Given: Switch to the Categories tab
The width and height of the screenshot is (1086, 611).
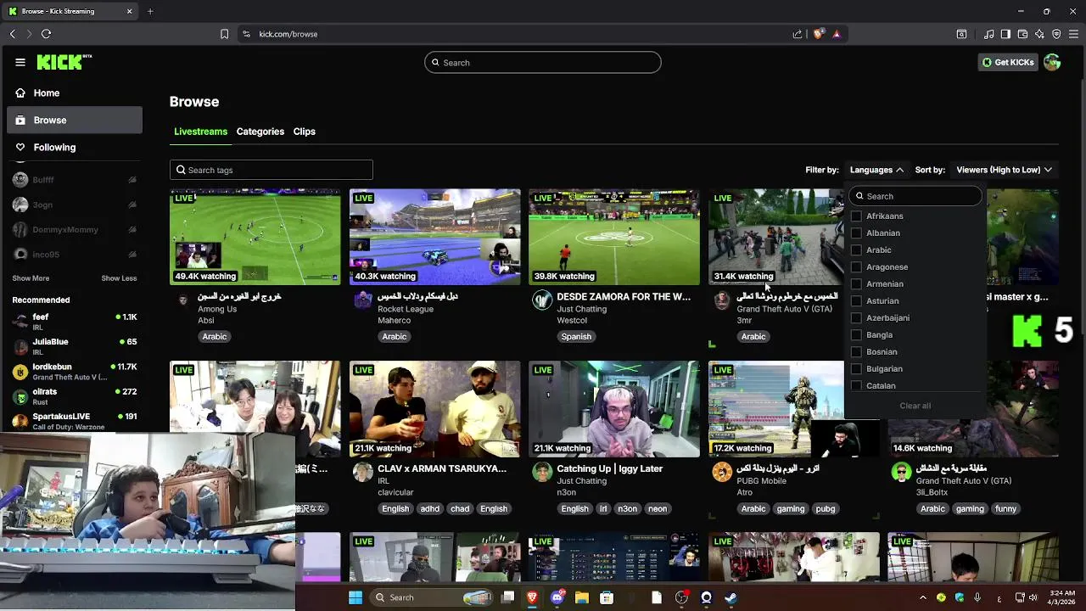Looking at the screenshot, I should (x=260, y=132).
